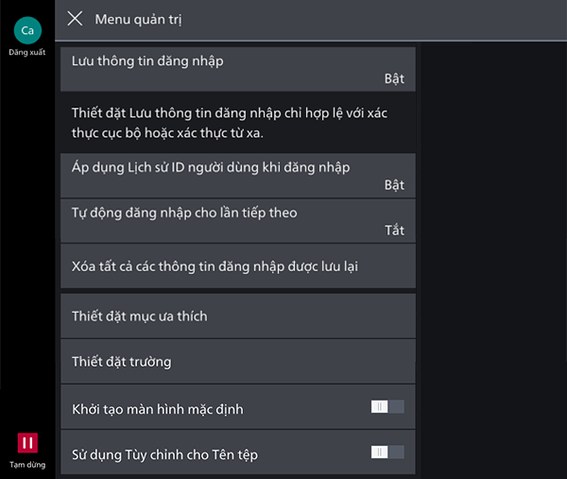
Task: Click the Tạm dừng text label
Action: coord(27,465)
